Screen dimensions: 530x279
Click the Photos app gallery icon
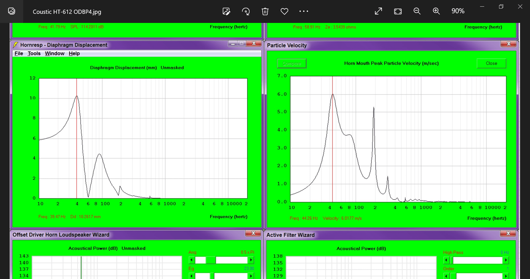pos(12,11)
